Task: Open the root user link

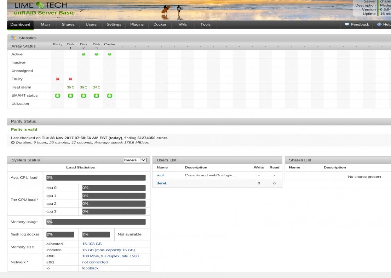Action: [160, 175]
